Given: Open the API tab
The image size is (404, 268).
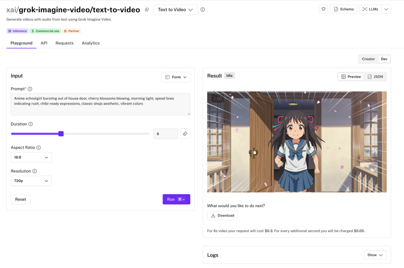Looking at the screenshot, I should coord(44,43).
